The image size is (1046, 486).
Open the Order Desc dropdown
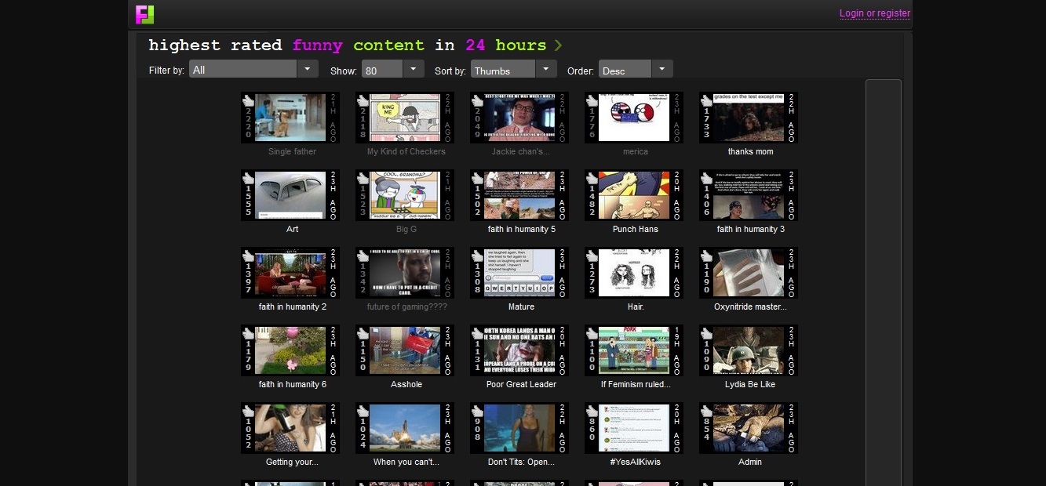(662, 70)
